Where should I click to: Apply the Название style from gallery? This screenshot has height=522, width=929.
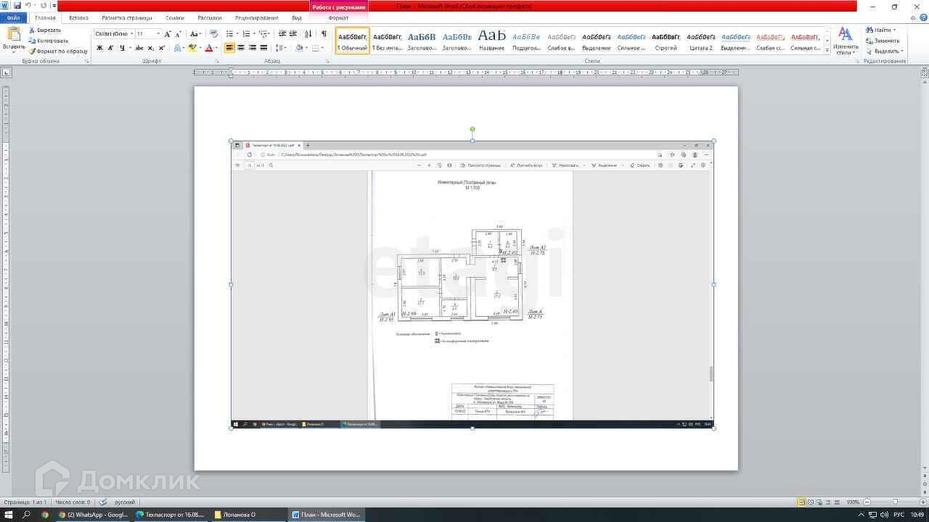click(491, 41)
